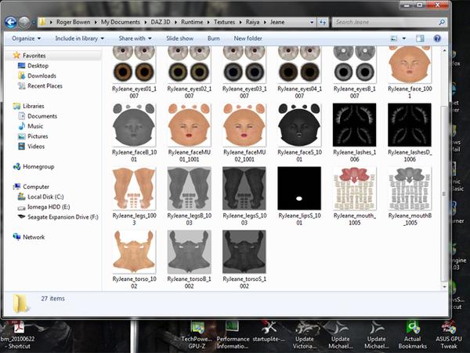The height and width of the screenshot is (353, 470).
Task: Select the RyJeane_eyes02_1007 thumbnail
Action: point(189,64)
